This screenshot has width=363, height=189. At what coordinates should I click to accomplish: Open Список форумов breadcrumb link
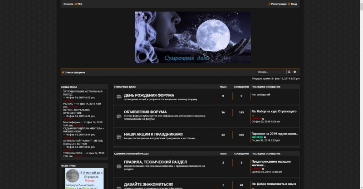(75, 73)
